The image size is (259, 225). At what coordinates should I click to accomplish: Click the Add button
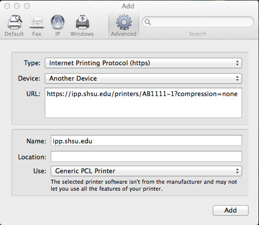pos(231,210)
